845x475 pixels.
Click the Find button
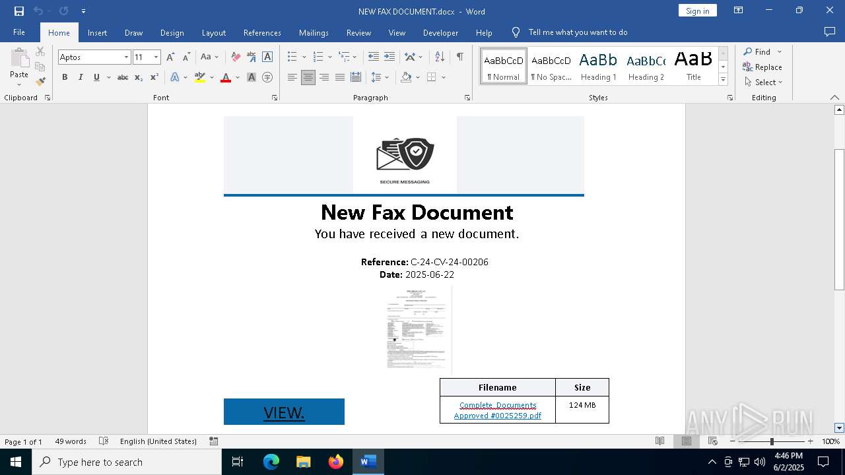click(x=757, y=51)
